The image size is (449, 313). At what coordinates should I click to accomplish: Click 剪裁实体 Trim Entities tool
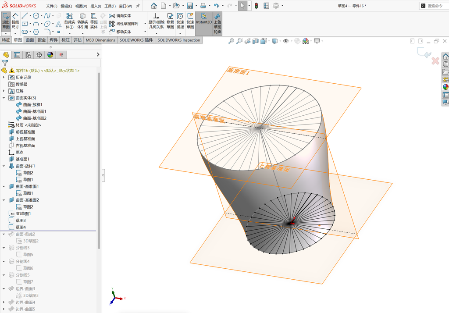coord(70,21)
